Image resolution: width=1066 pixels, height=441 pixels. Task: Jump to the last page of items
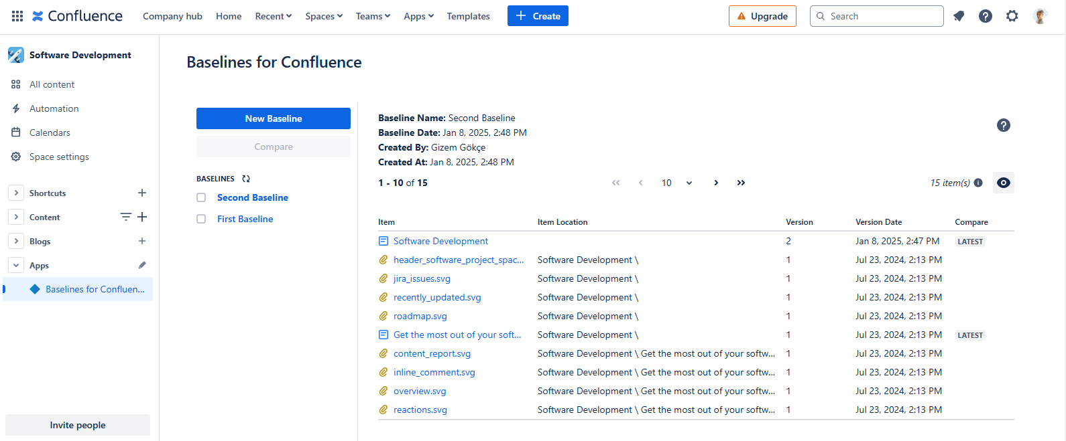[741, 183]
